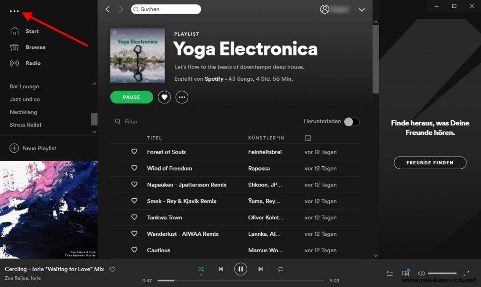Open Radio in the sidebar
Screen dimensions: 481x287
pyautogui.click(x=33, y=63)
